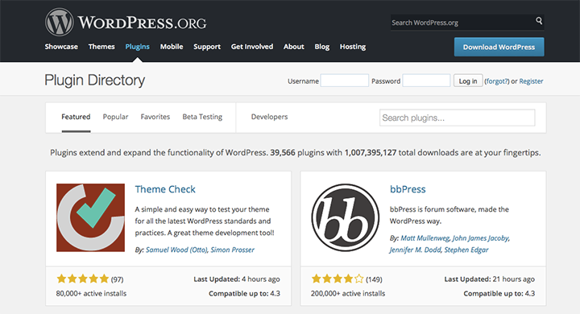Click the Download WordPress button
This screenshot has width=580, height=314.
499,47
